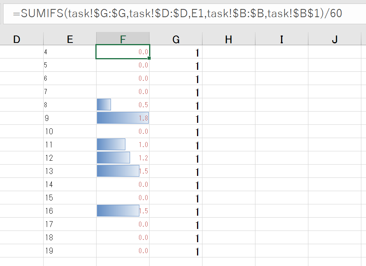This screenshot has width=366, height=266.
Task: Select column H header
Action: coord(229,39)
